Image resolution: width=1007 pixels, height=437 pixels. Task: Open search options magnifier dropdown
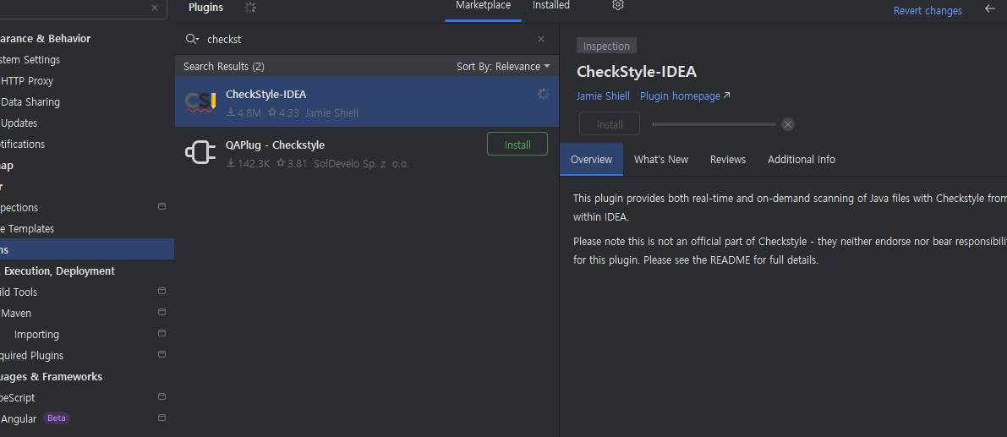pos(192,39)
